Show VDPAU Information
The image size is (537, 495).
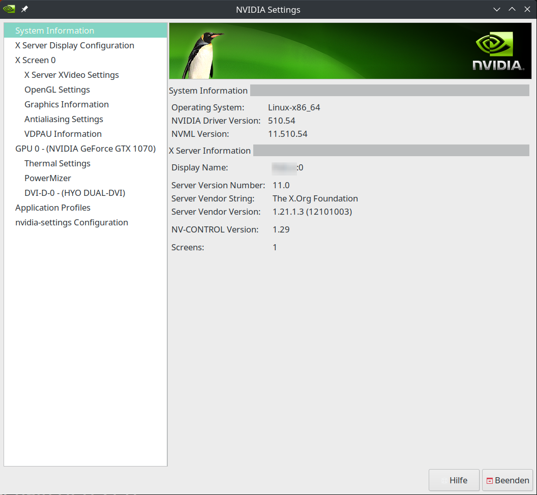(x=63, y=133)
